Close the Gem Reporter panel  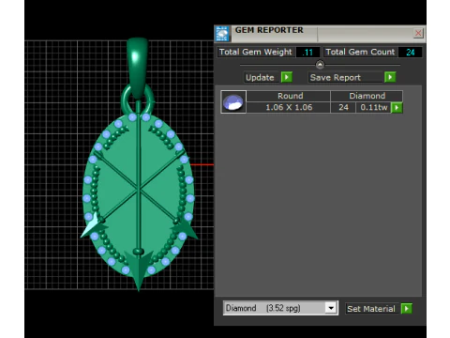tap(418, 33)
